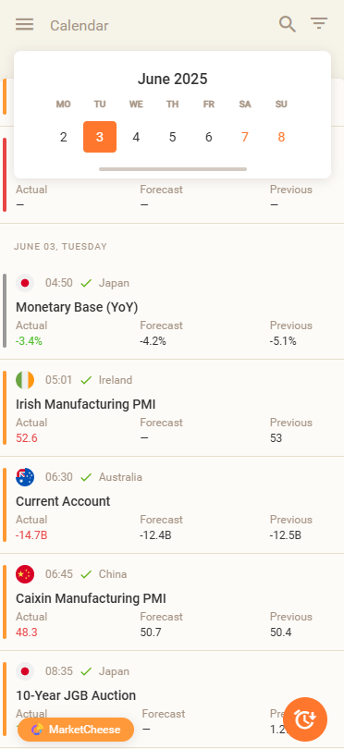Select Sunday June 8 date
This screenshot has height=749, width=344.
(x=281, y=137)
